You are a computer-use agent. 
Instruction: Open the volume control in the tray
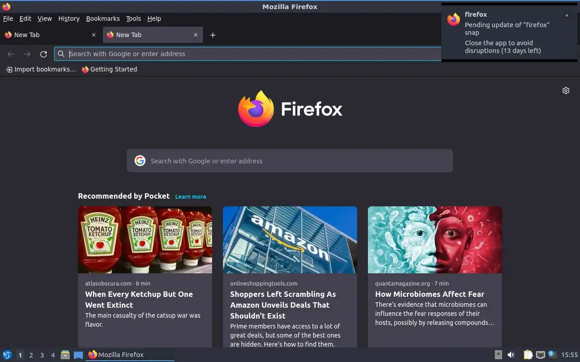point(511,355)
